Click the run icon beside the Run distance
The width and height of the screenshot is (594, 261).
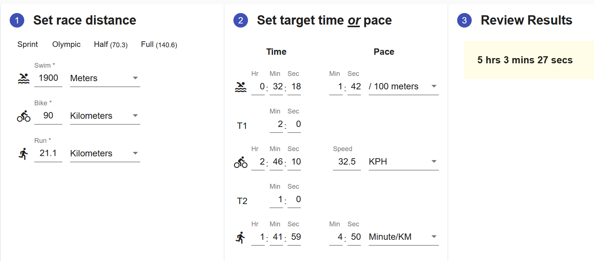point(23,153)
